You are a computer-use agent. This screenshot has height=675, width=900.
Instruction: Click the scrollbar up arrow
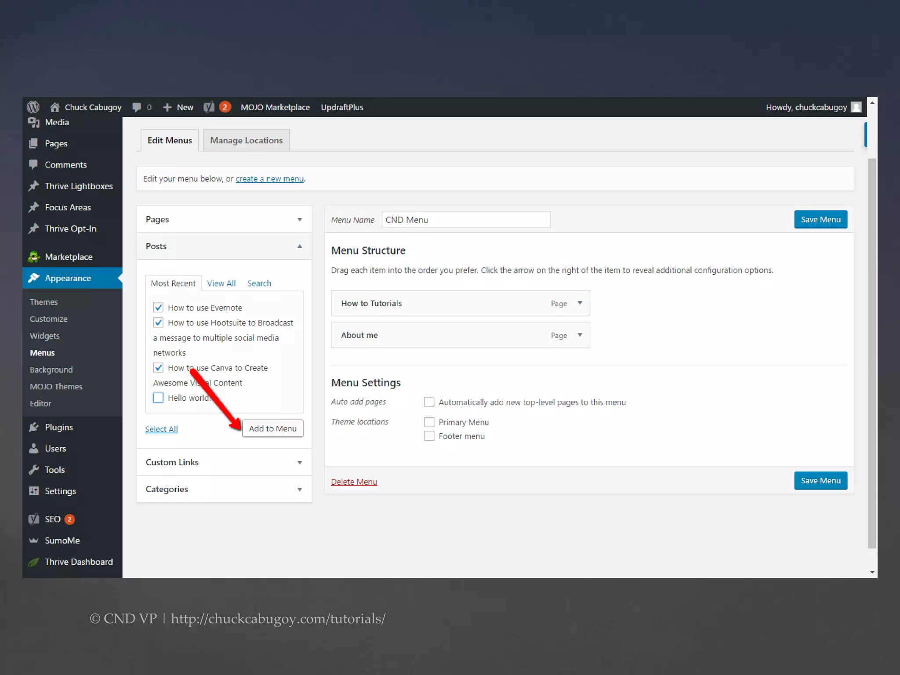click(872, 102)
